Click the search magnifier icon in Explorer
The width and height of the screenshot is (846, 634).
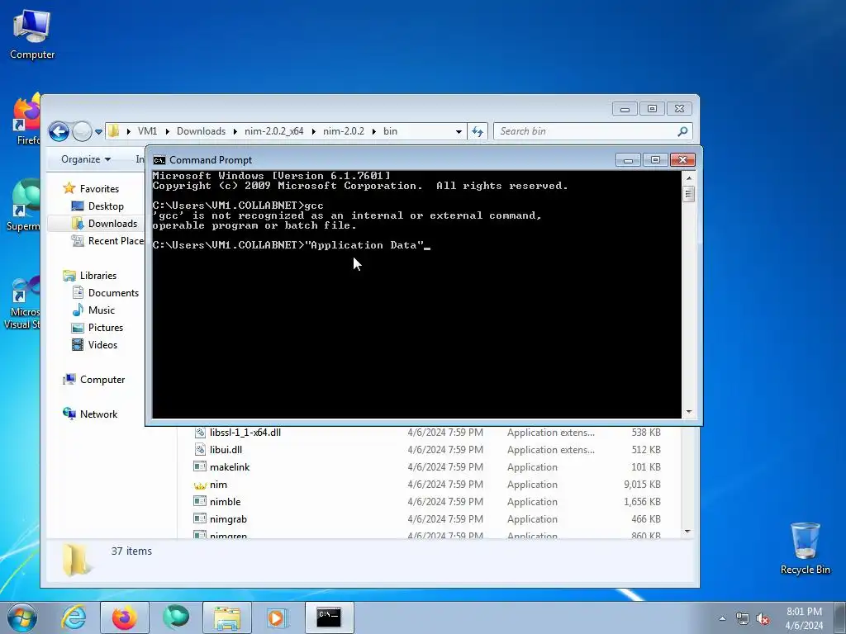682,131
